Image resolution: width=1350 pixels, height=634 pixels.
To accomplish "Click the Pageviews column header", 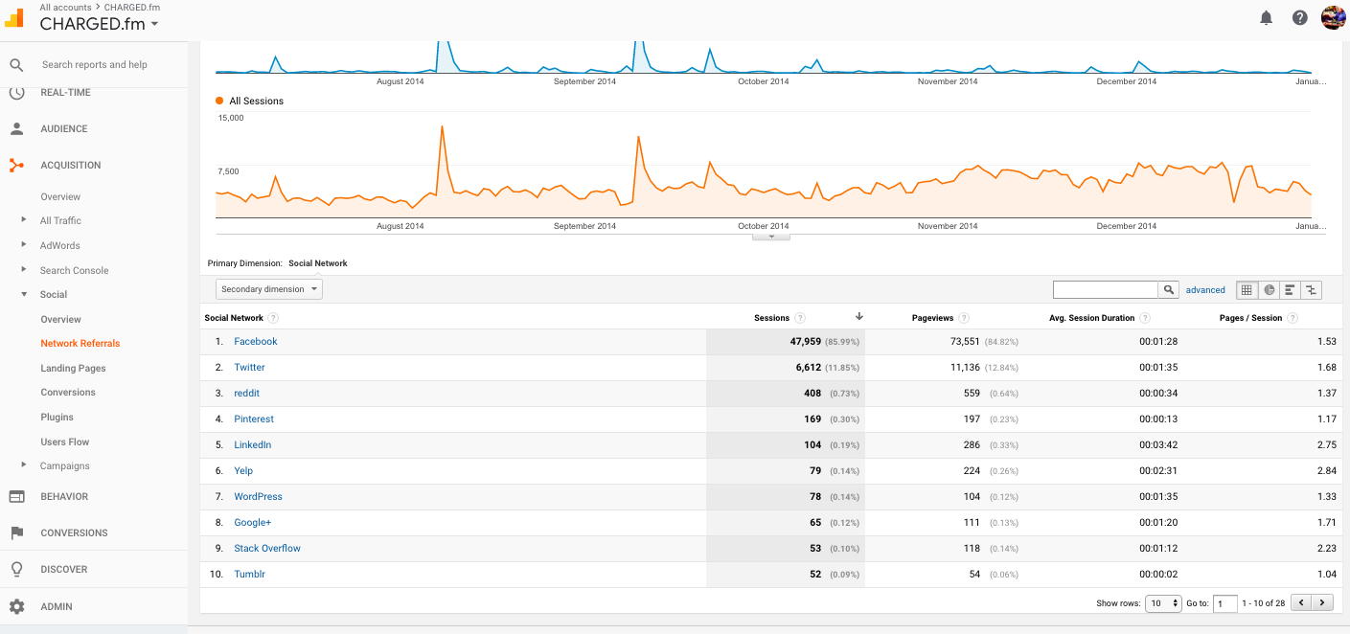I will tap(932, 318).
